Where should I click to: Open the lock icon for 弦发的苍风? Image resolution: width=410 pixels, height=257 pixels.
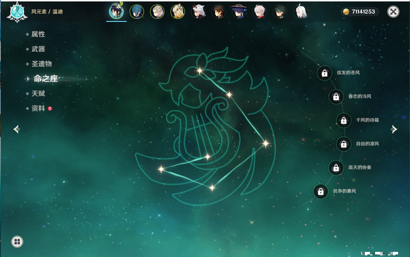325,73
